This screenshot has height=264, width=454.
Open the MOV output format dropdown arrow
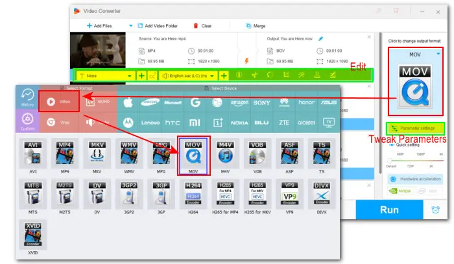438,54
